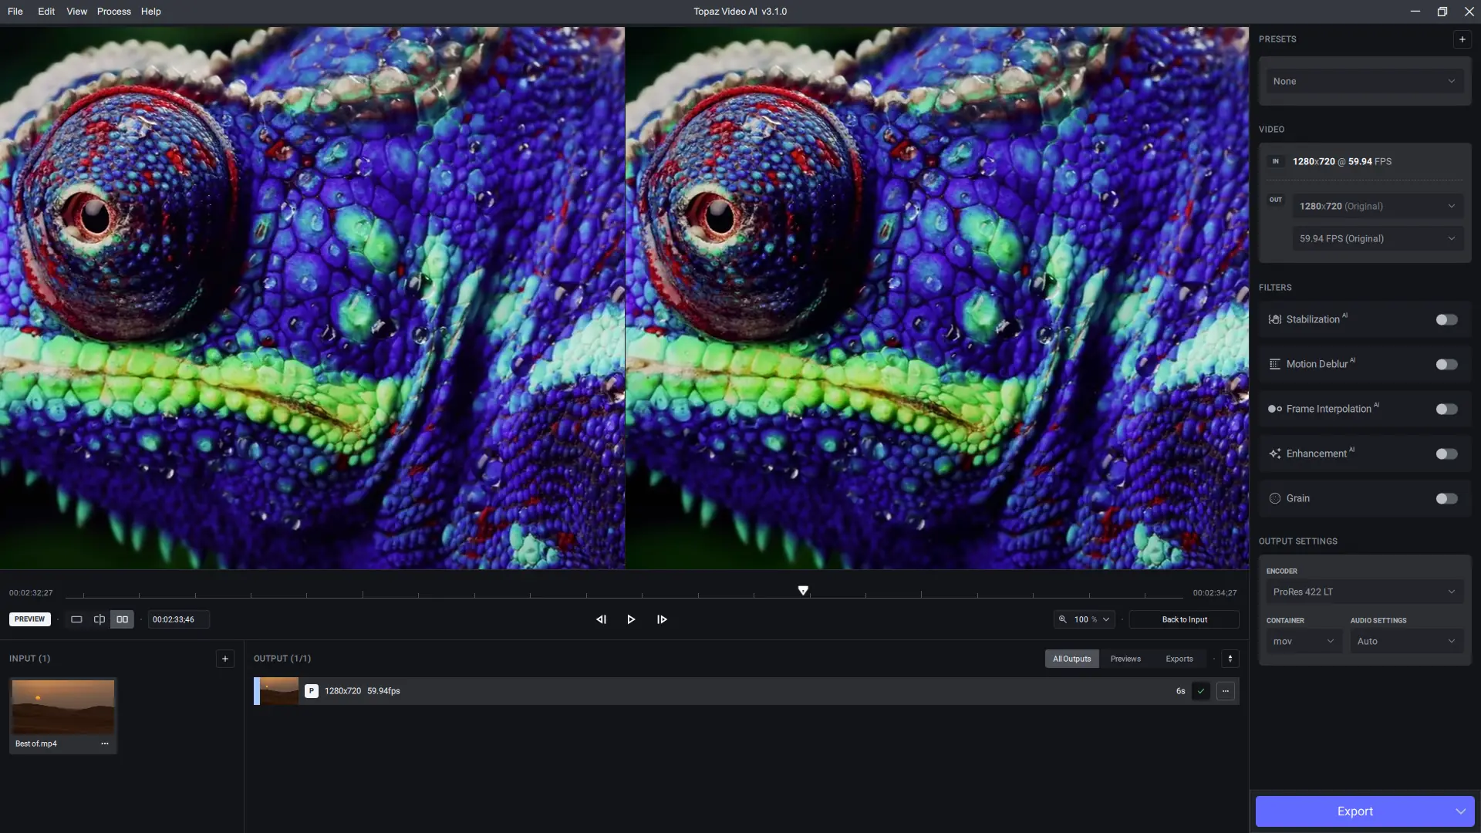Click the timeline playhead marker
This screenshot has height=833, width=1481.
(803, 590)
